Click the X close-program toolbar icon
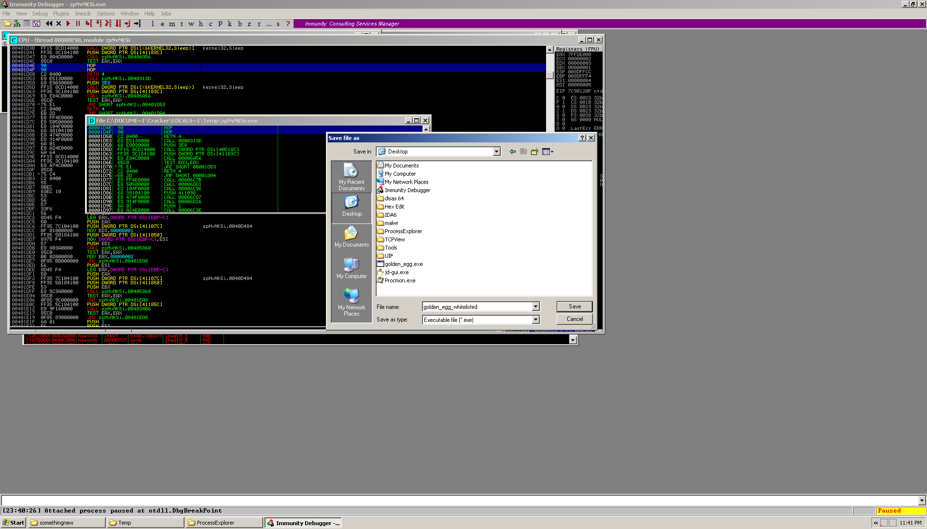 [58, 23]
